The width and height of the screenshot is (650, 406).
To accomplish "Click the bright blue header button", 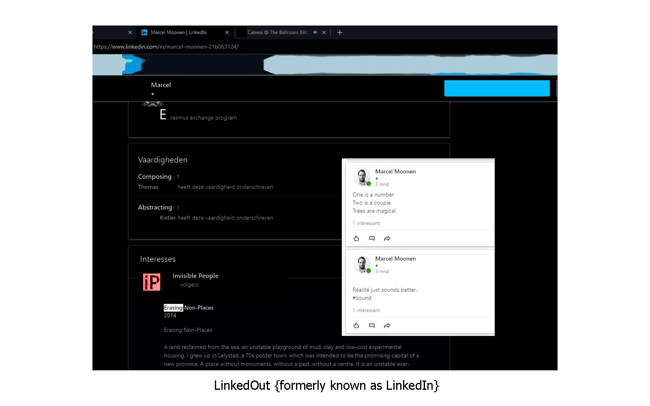I will (x=497, y=88).
